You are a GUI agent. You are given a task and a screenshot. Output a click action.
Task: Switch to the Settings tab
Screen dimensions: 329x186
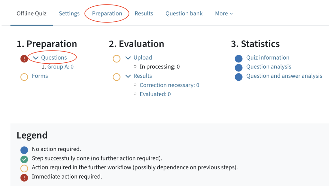(69, 13)
